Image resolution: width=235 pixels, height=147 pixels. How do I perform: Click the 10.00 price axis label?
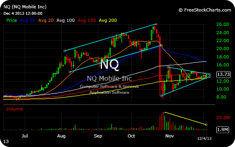click(223, 89)
